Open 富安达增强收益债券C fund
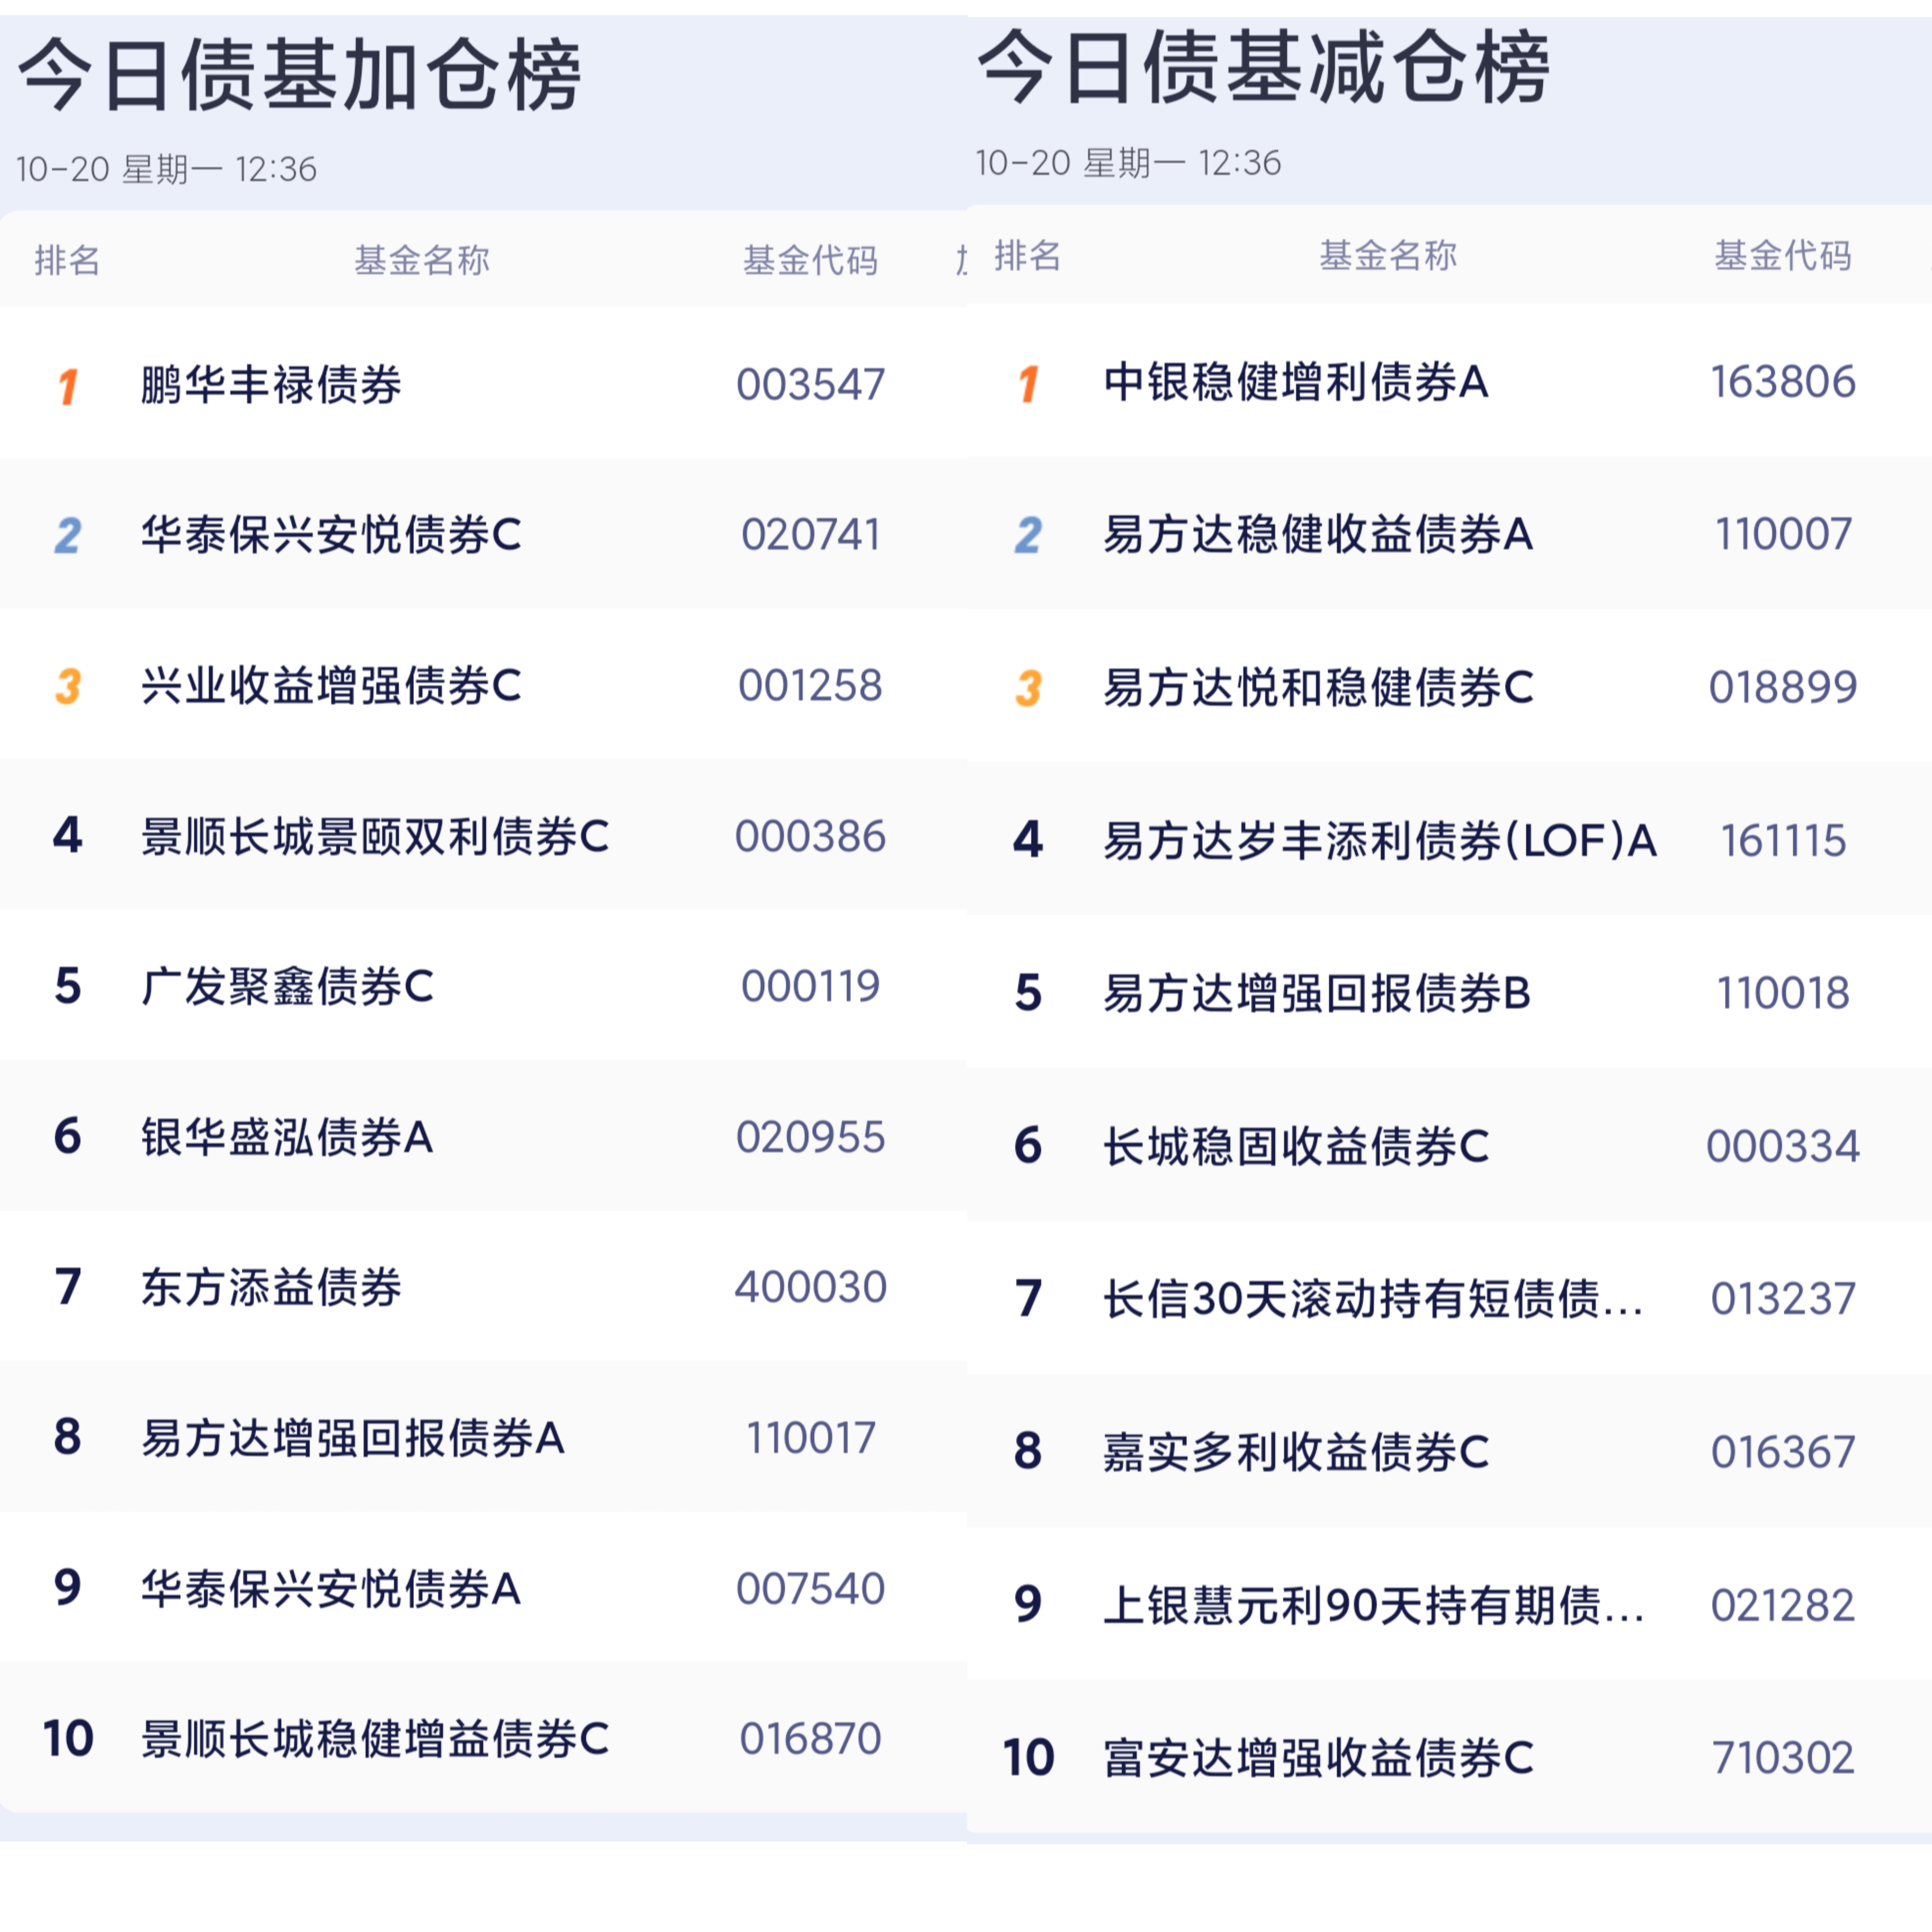Viewport: 1932px width, 1932px height. coord(1318,1758)
